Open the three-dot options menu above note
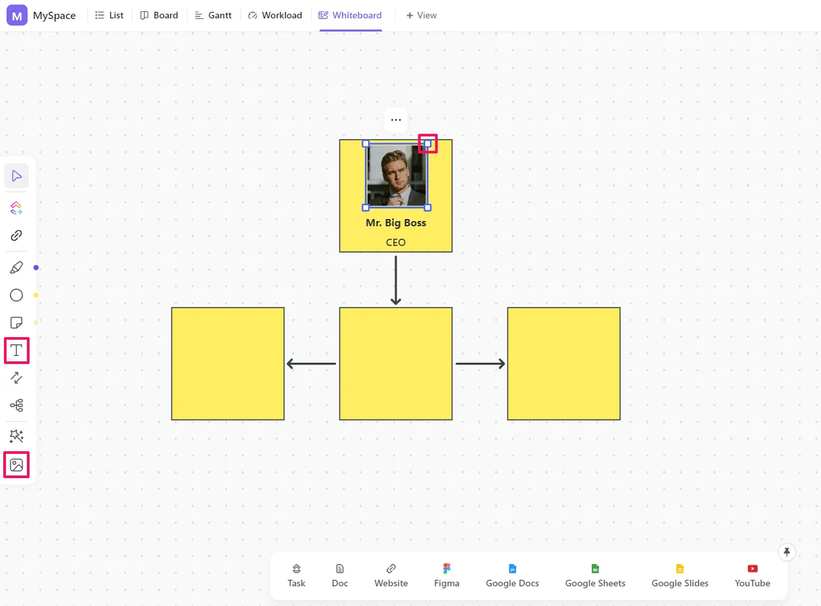 point(396,120)
